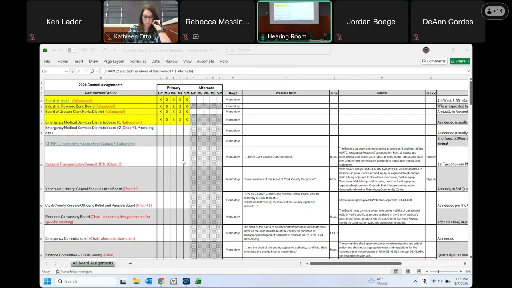
Task: Click the X under Primary SM for Industrial Revenue Bond Board
Action: pyautogui.click(x=186, y=106)
